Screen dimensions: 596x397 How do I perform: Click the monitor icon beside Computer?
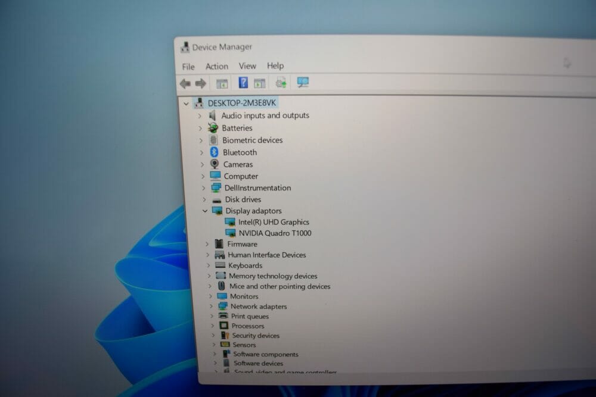(x=216, y=176)
